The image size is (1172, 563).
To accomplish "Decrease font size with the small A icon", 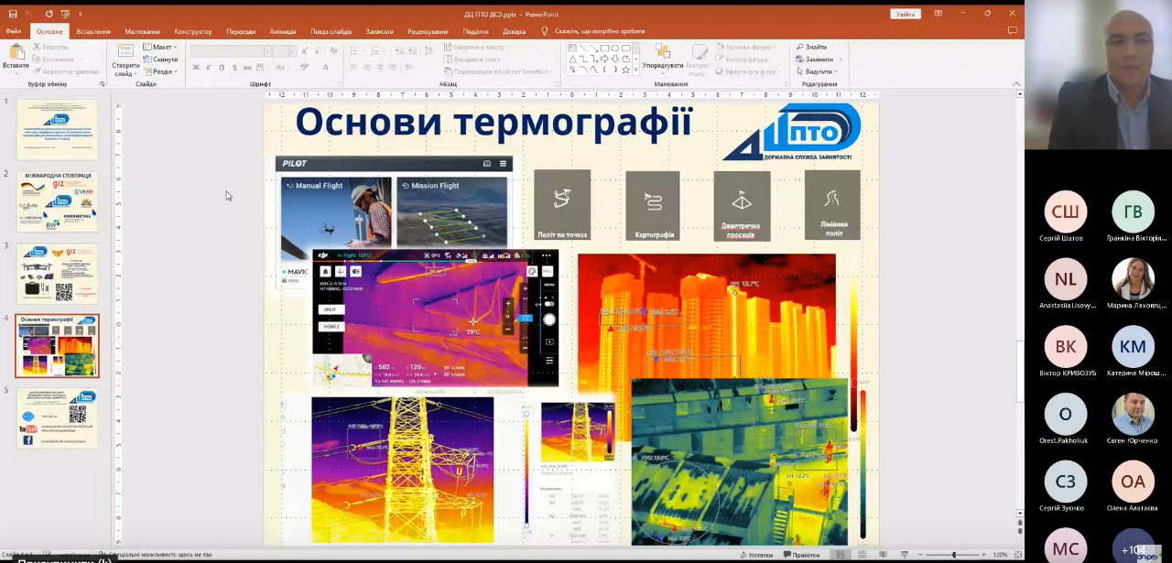I will [x=320, y=52].
